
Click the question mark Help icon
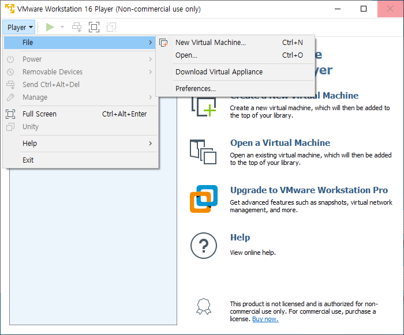point(204,246)
